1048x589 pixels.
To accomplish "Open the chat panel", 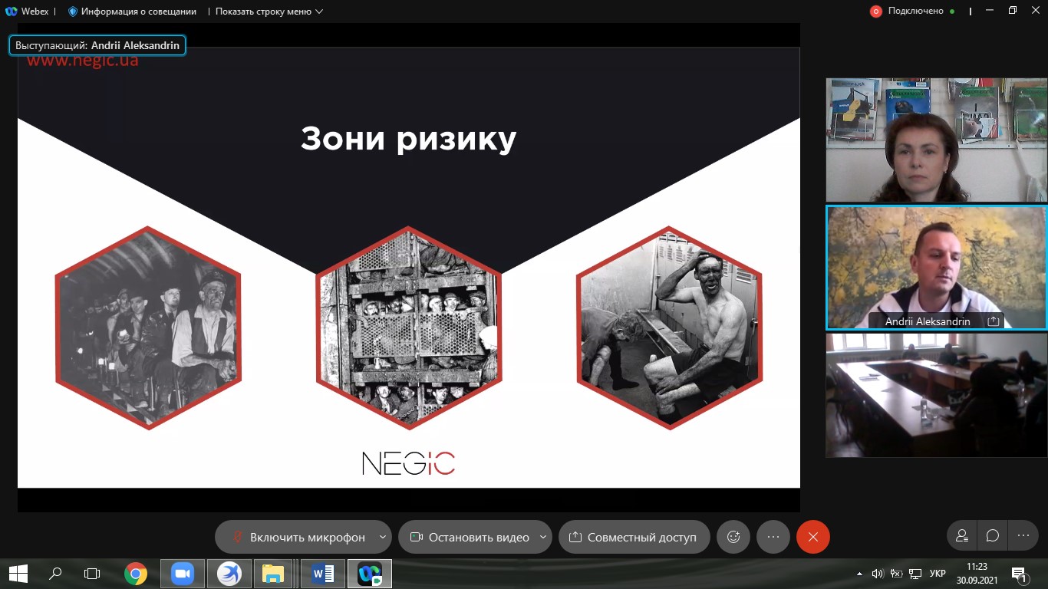I will 993,536.
